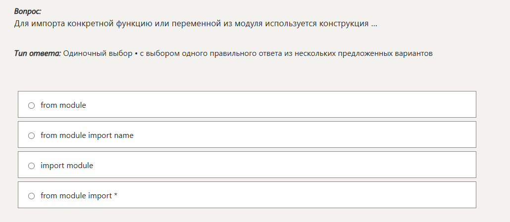Click the word "вариантов" in the answer-type line

[x=414, y=53]
